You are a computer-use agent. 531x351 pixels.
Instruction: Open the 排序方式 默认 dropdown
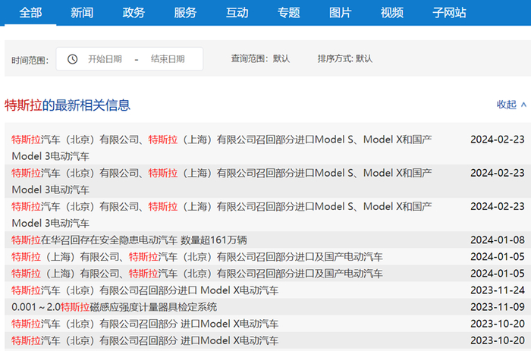click(344, 59)
